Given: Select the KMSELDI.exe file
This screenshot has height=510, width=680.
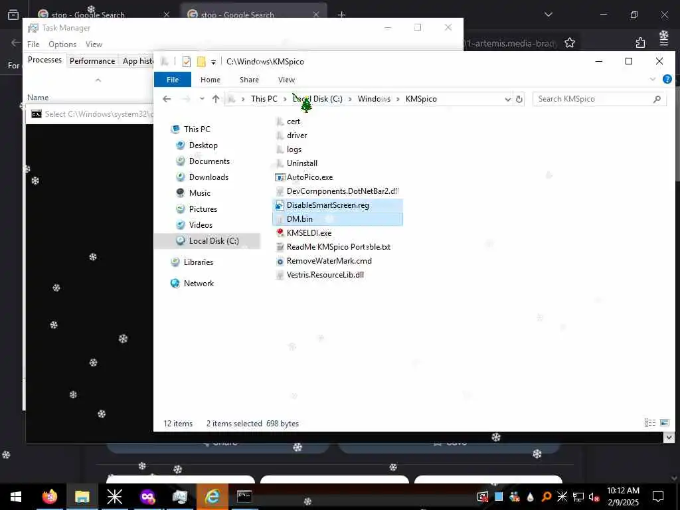Looking at the screenshot, I should pos(309,233).
